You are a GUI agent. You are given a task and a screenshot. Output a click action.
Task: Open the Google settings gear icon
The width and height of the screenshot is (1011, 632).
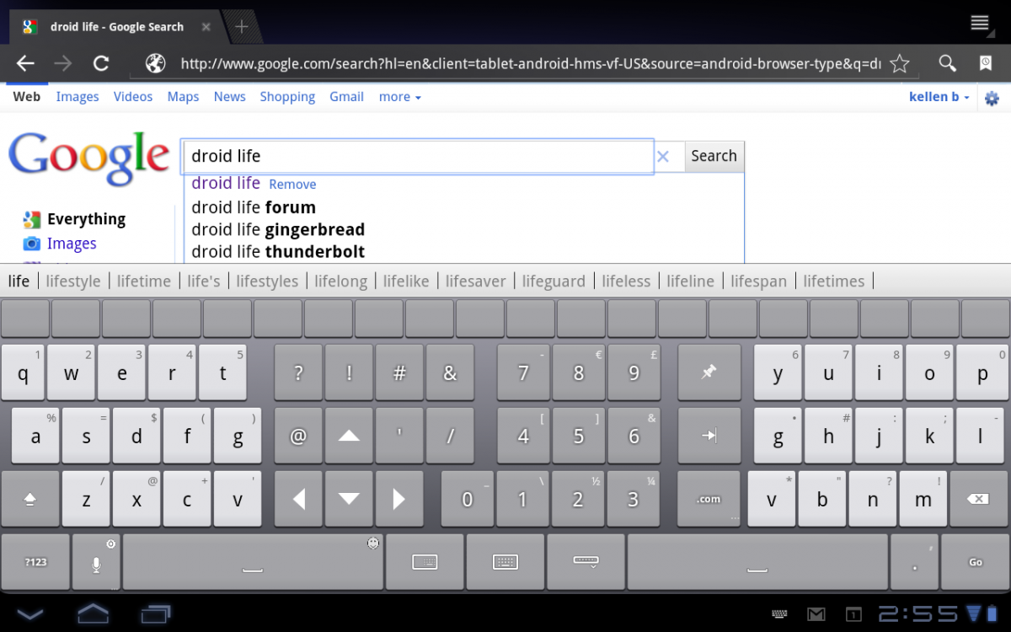pos(992,98)
